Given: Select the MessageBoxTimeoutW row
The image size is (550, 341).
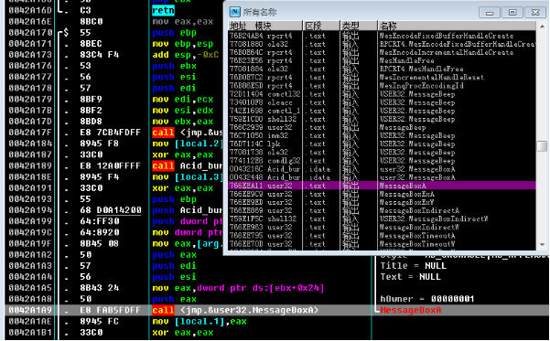Looking at the screenshot, I should pos(382,244).
